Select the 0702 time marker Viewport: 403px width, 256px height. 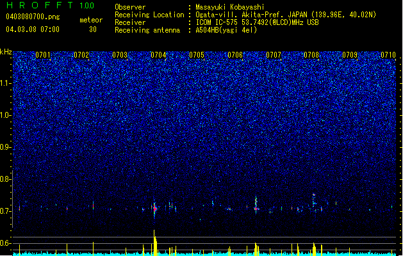tap(81, 55)
